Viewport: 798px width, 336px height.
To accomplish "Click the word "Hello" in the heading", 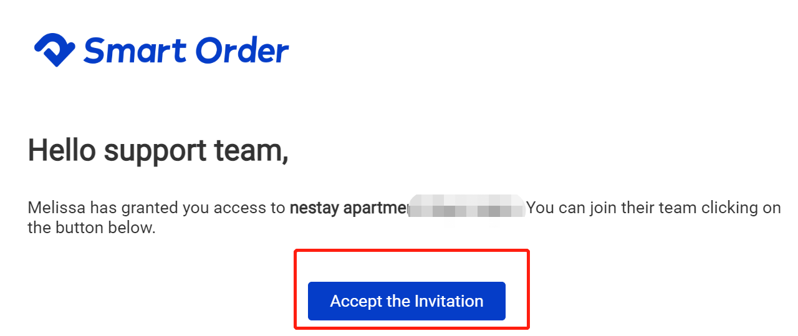I will (60, 150).
